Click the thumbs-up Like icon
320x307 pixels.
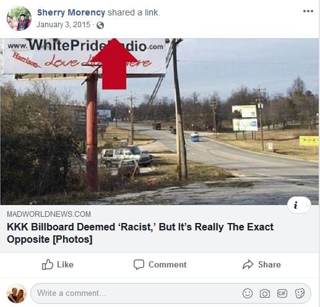point(47,264)
